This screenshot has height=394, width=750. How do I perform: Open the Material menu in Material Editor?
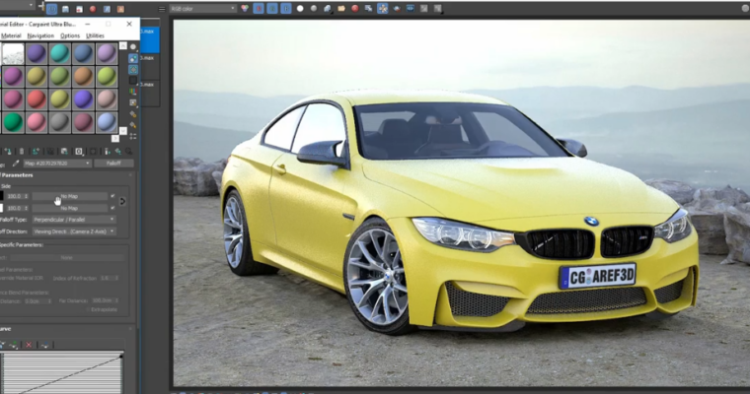(x=11, y=35)
